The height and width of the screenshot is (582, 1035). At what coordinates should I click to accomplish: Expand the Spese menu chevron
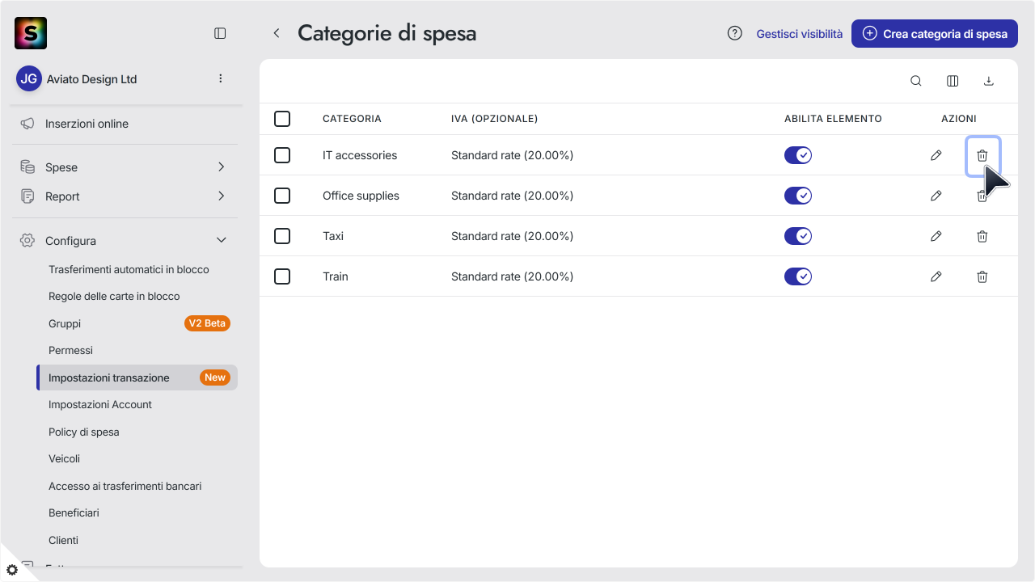(x=222, y=167)
